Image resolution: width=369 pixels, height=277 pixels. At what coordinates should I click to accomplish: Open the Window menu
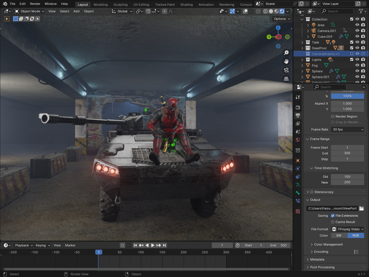point(51,4)
